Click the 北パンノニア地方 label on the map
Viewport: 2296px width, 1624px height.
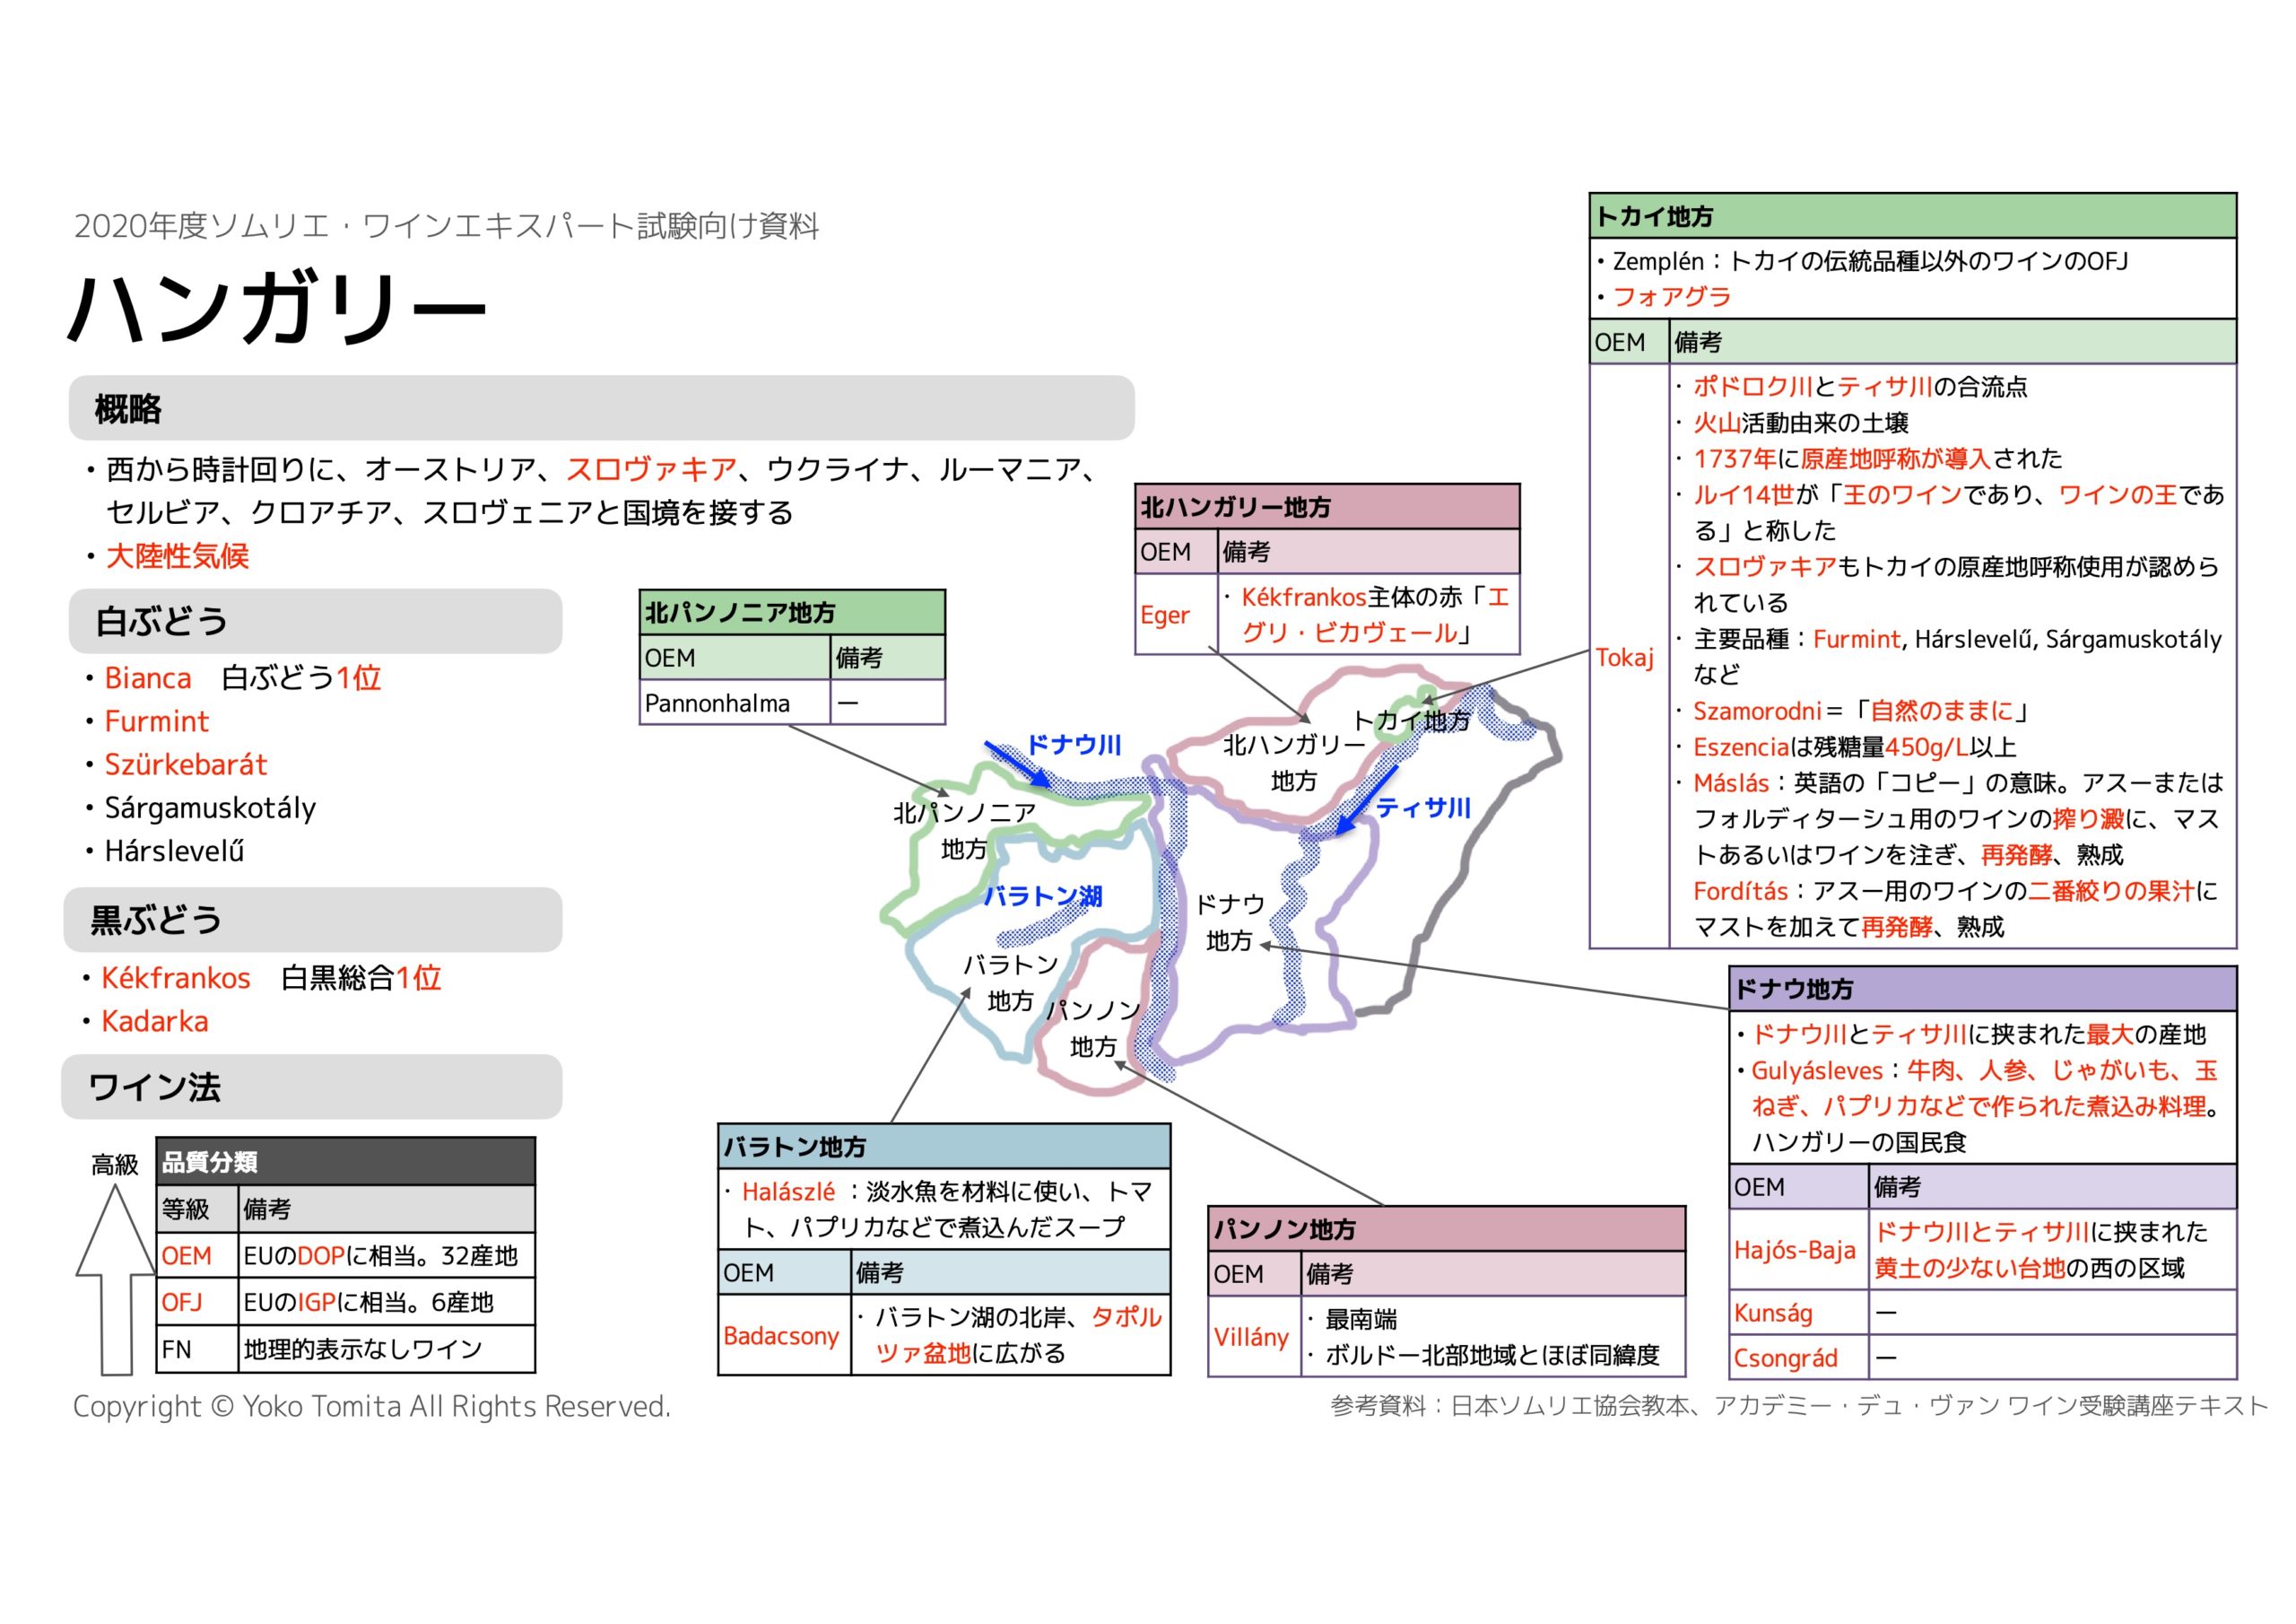point(964,832)
